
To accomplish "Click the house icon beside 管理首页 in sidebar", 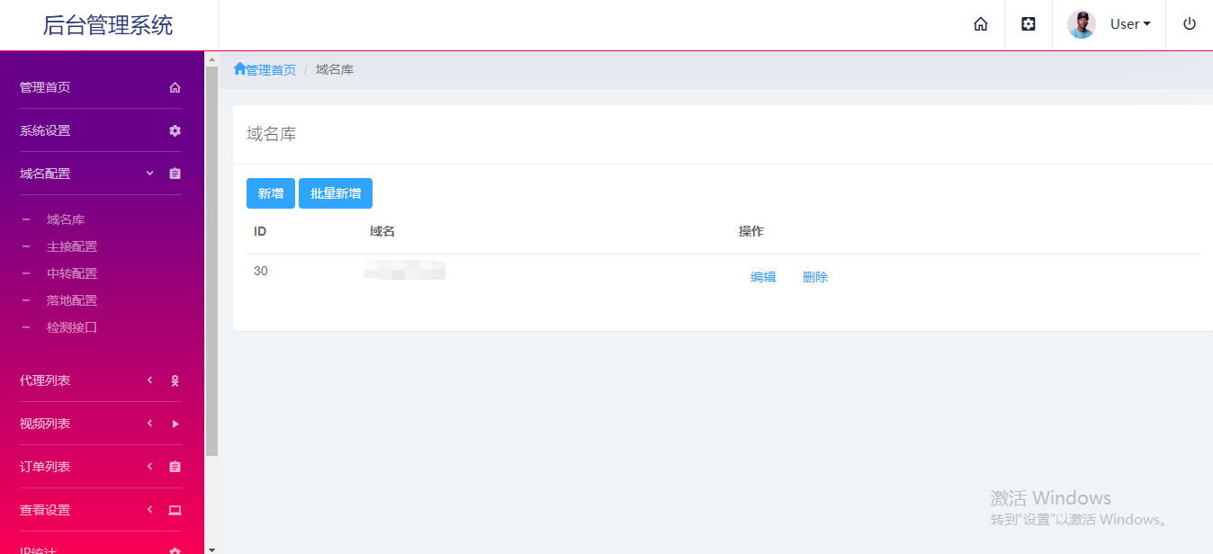I will click(175, 87).
